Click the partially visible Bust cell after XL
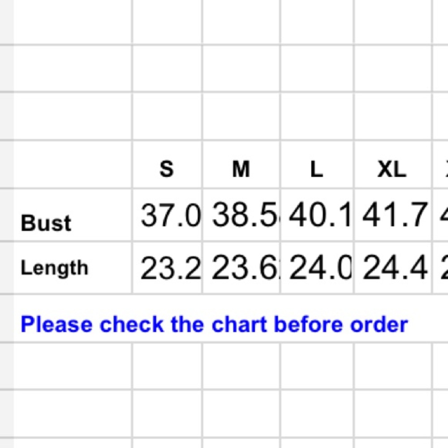448x448 pixels. point(440,215)
